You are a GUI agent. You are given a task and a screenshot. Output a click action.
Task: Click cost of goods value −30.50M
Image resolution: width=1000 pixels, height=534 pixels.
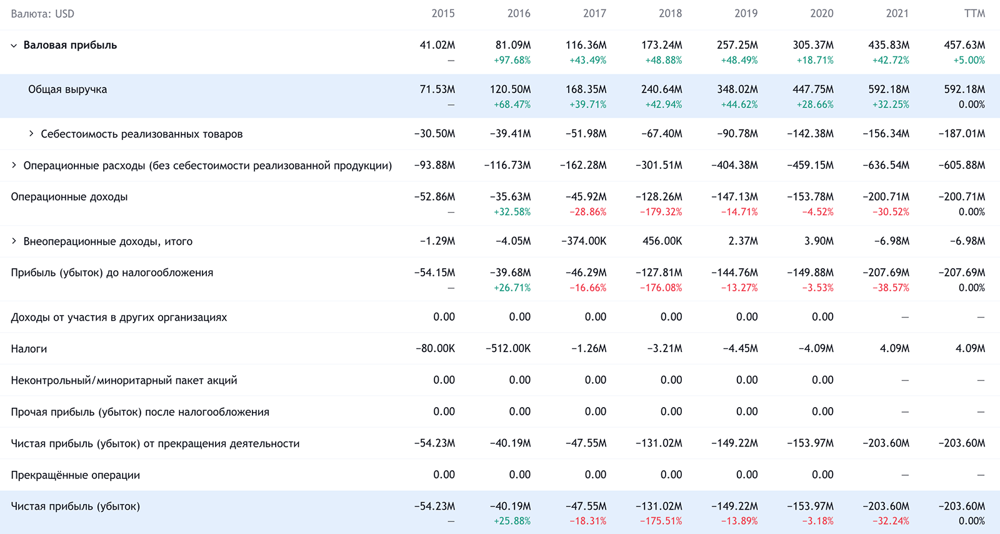pyautogui.click(x=434, y=134)
